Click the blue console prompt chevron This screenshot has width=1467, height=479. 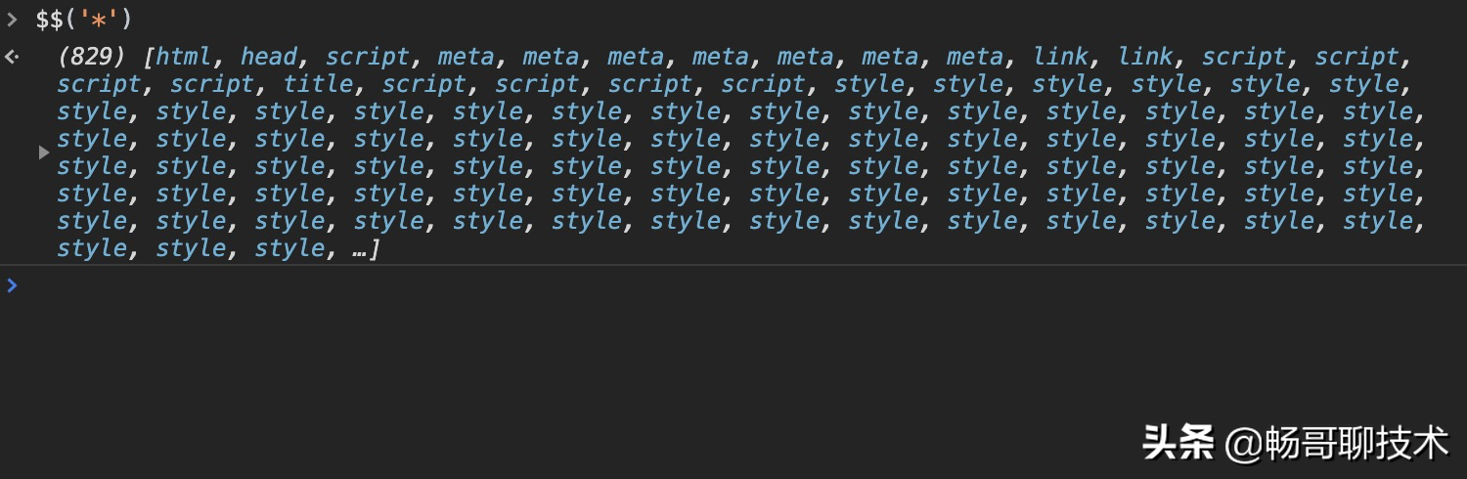pos(12,285)
